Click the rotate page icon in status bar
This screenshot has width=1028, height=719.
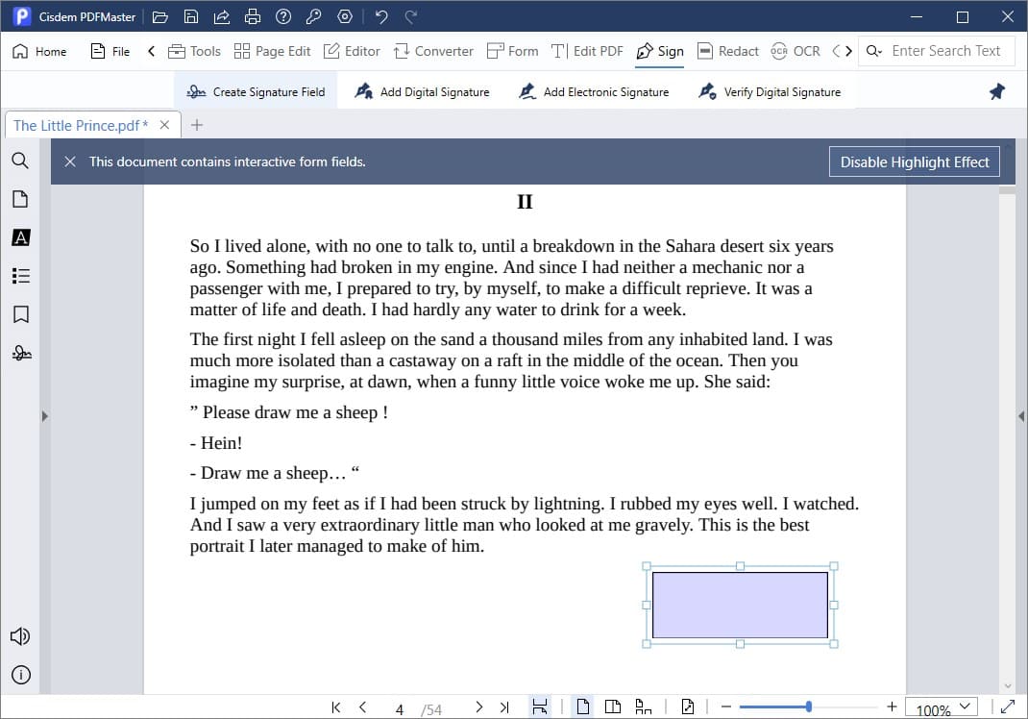point(687,707)
